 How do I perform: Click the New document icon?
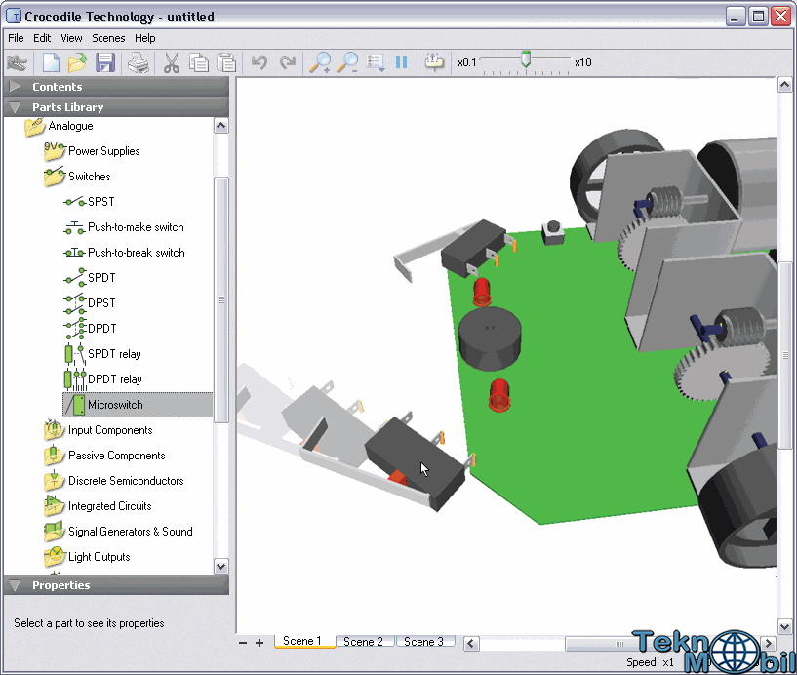pos(50,62)
